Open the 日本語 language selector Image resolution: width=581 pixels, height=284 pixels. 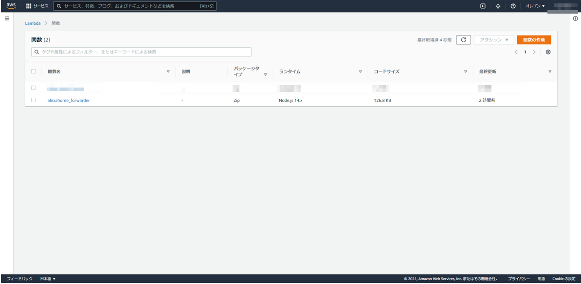(48, 279)
